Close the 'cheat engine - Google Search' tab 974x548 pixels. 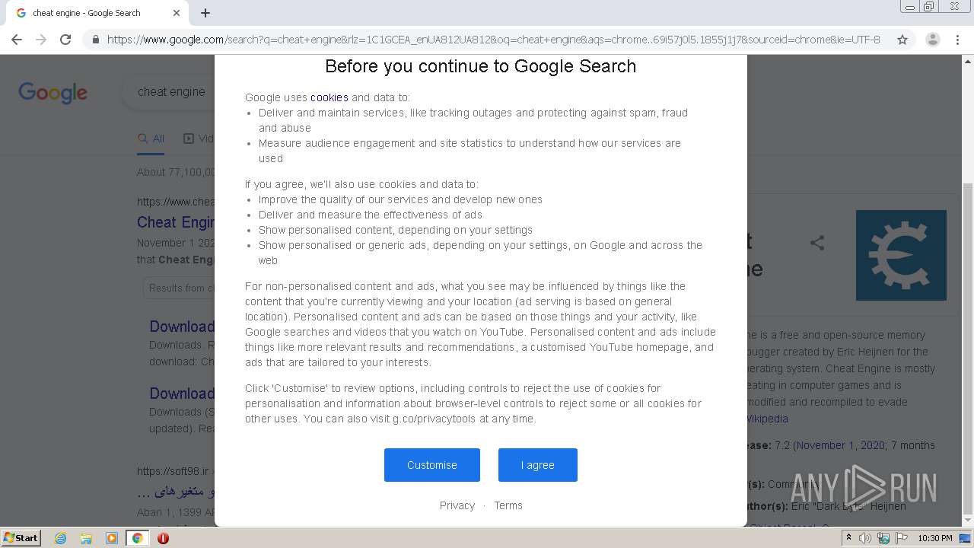point(177,13)
